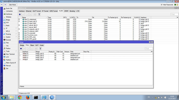The width and height of the screenshot is (179, 100).
Task: Click the Undo arrow in top toolbar
Action: tap(2, 5)
